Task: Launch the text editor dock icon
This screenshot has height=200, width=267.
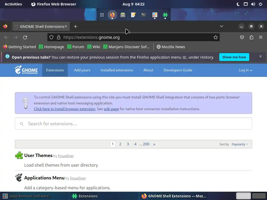Action: pyautogui.click(x=133, y=15)
